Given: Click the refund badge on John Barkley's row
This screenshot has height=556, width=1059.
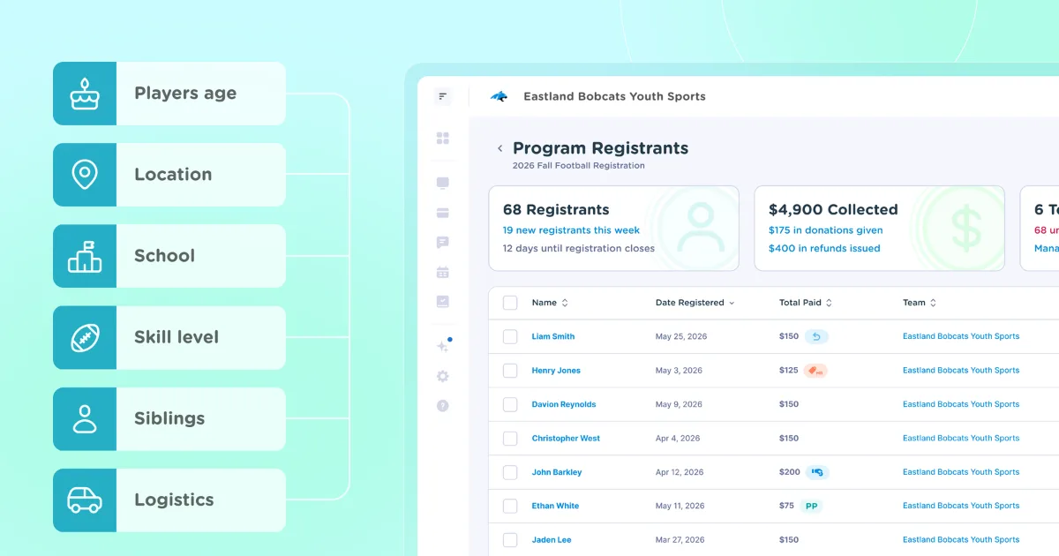Looking at the screenshot, I should [817, 472].
